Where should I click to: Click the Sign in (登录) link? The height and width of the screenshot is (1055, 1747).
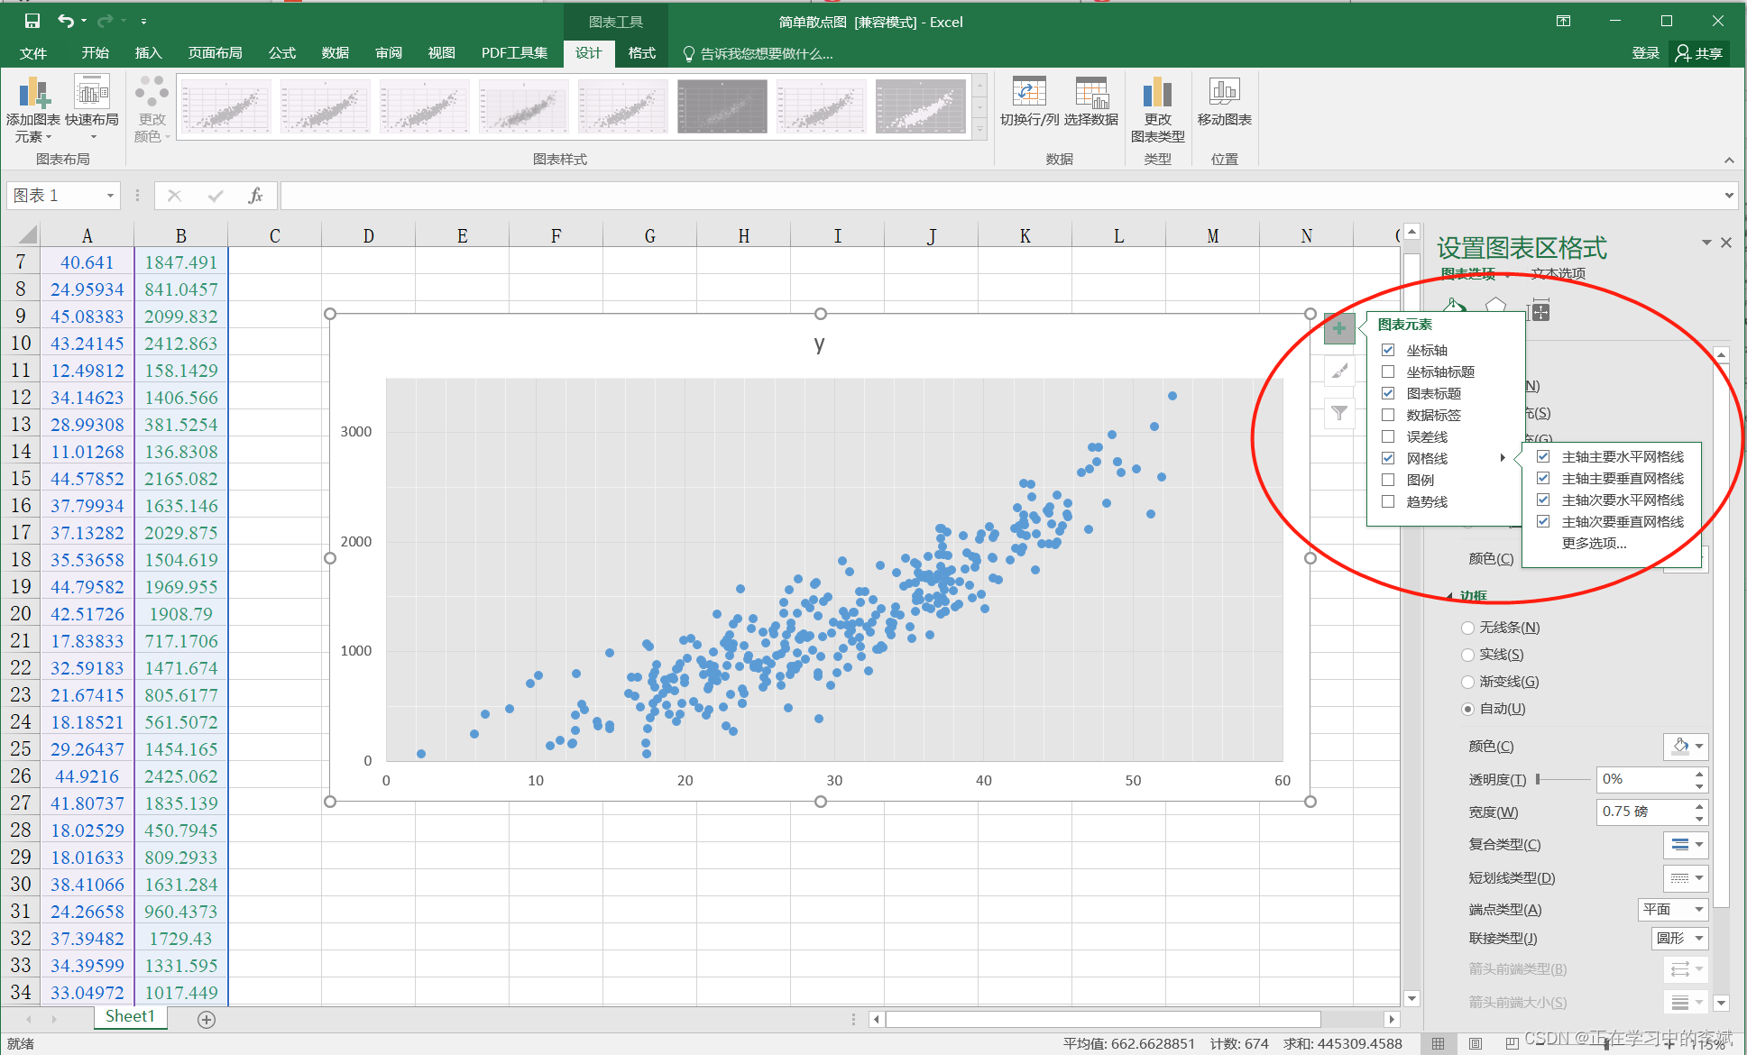coord(1645,53)
